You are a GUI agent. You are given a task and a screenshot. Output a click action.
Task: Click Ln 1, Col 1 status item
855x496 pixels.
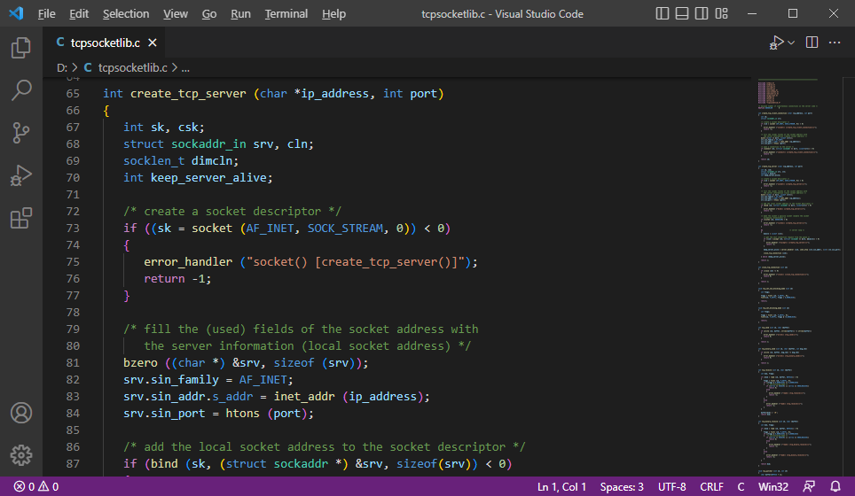561,487
